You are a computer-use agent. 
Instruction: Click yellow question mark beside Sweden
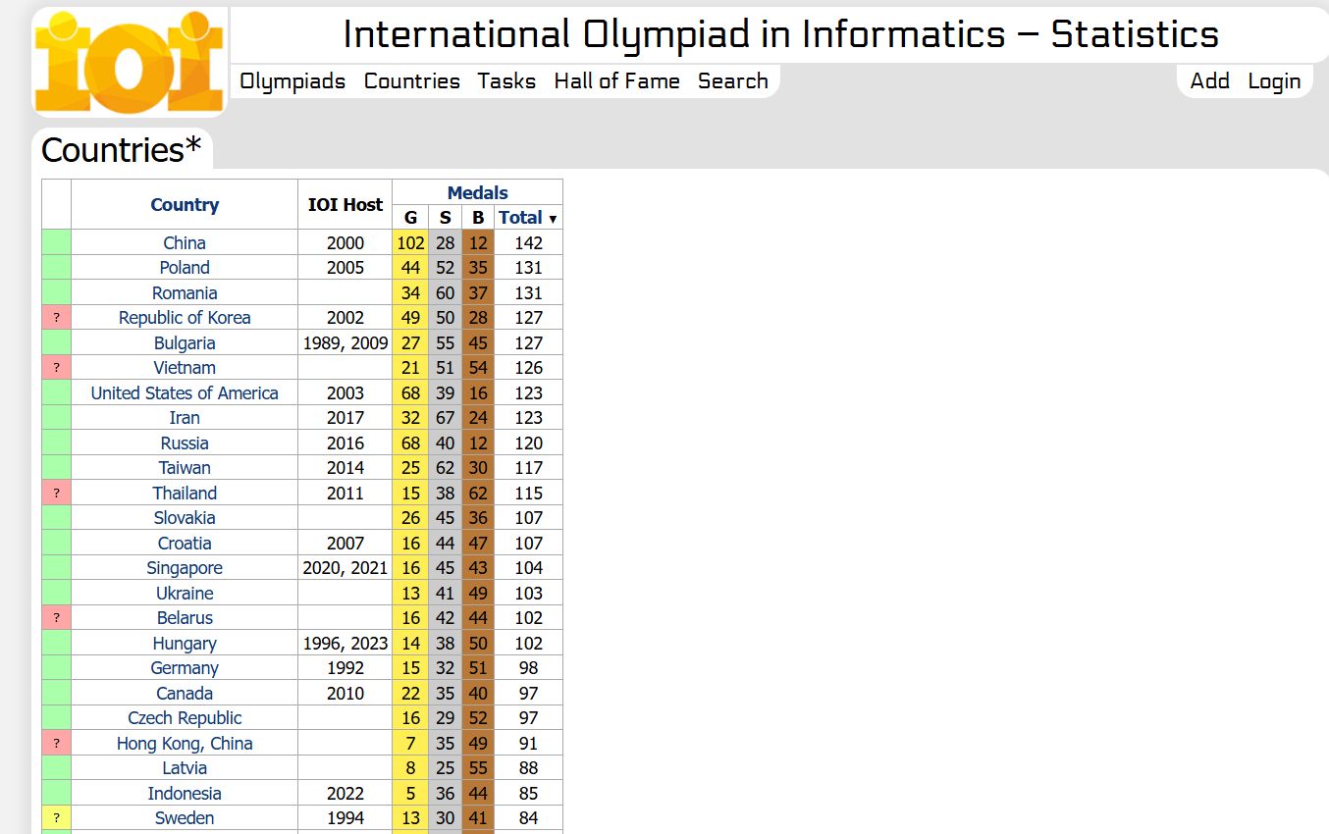pos(57,818)
